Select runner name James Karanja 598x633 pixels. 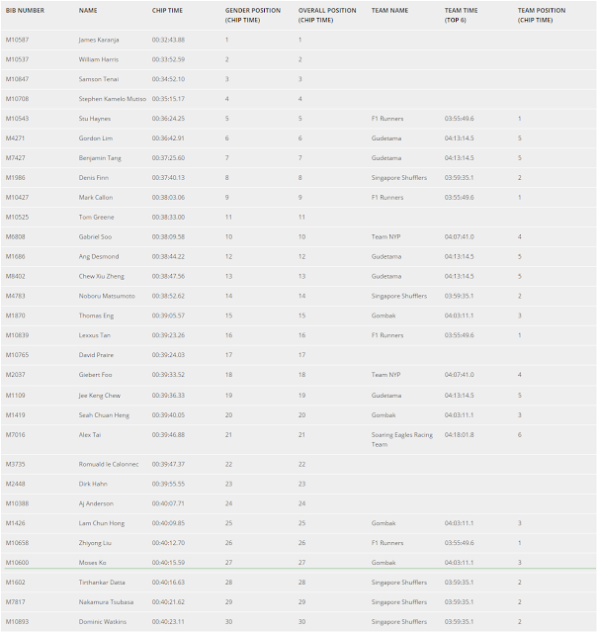(x=99, y=40)
